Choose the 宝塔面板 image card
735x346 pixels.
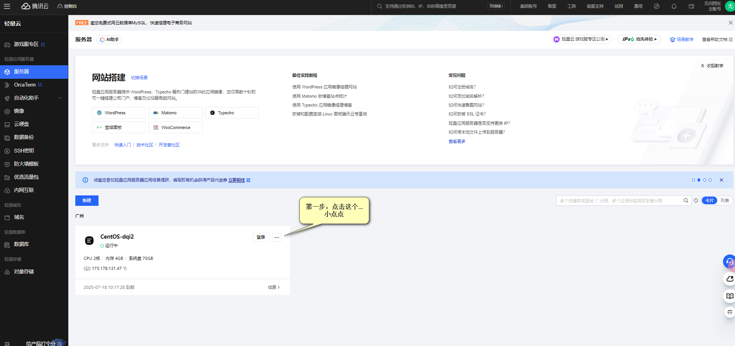click(x=119, y=127)
